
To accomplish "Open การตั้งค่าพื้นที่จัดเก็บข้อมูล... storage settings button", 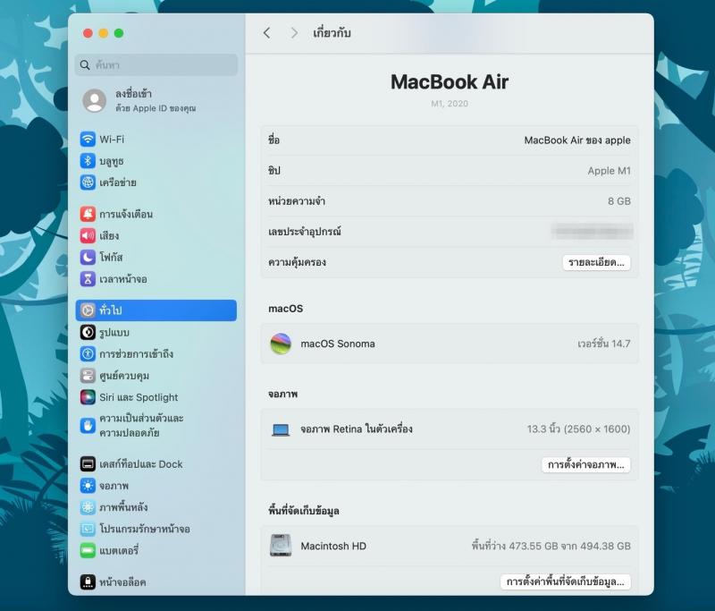I will (x=566, y=581).
